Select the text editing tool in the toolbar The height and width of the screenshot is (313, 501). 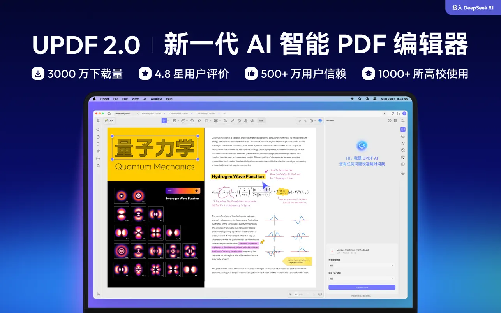[183, 120]
